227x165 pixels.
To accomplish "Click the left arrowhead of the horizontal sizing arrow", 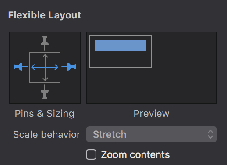I will coord(33,67).
